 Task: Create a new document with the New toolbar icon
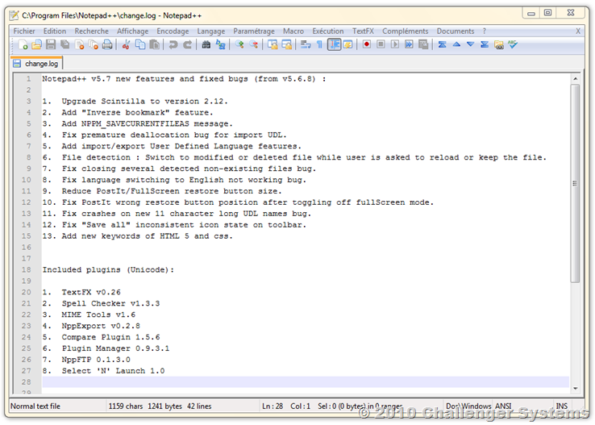click(x=23, y=45)
